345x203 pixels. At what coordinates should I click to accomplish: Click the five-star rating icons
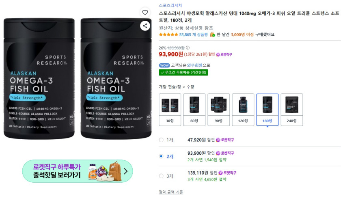tap(168, 35)
